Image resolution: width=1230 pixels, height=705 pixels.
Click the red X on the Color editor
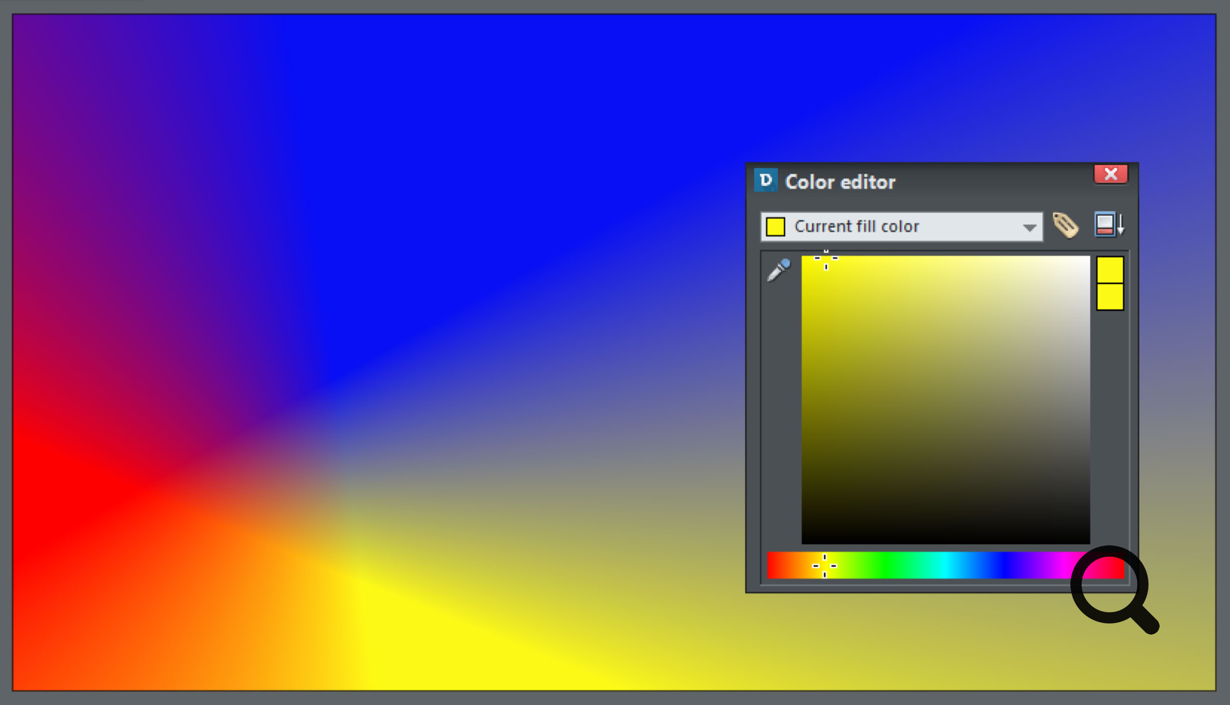pyautogui.click(x=1111, y=174)
